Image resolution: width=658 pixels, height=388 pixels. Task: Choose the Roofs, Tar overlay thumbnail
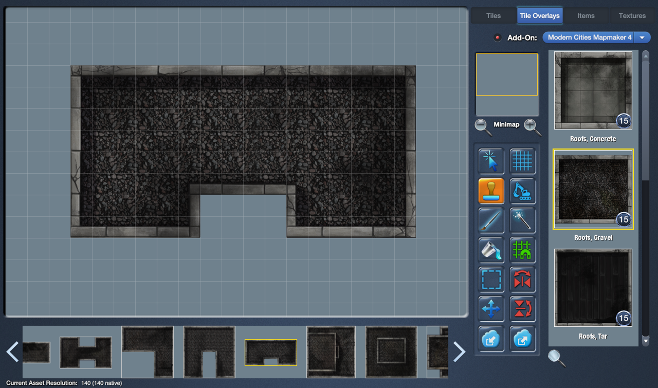coord(593,288)
